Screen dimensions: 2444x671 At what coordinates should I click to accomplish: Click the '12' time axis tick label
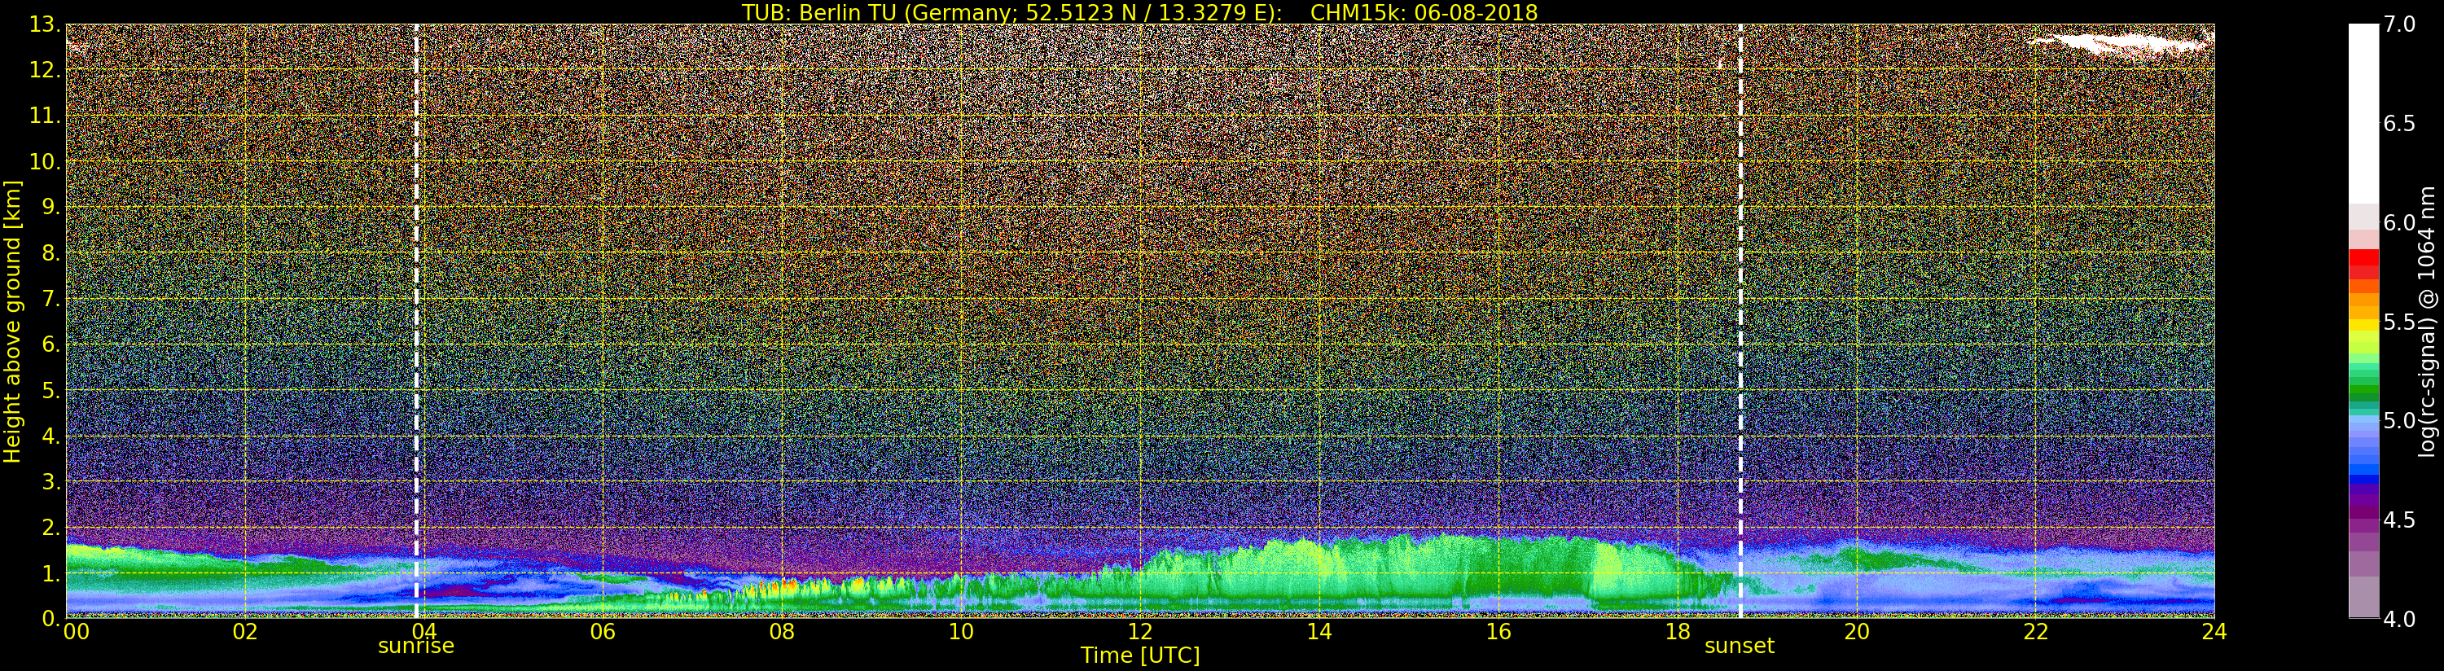[x=1139, y=632]
